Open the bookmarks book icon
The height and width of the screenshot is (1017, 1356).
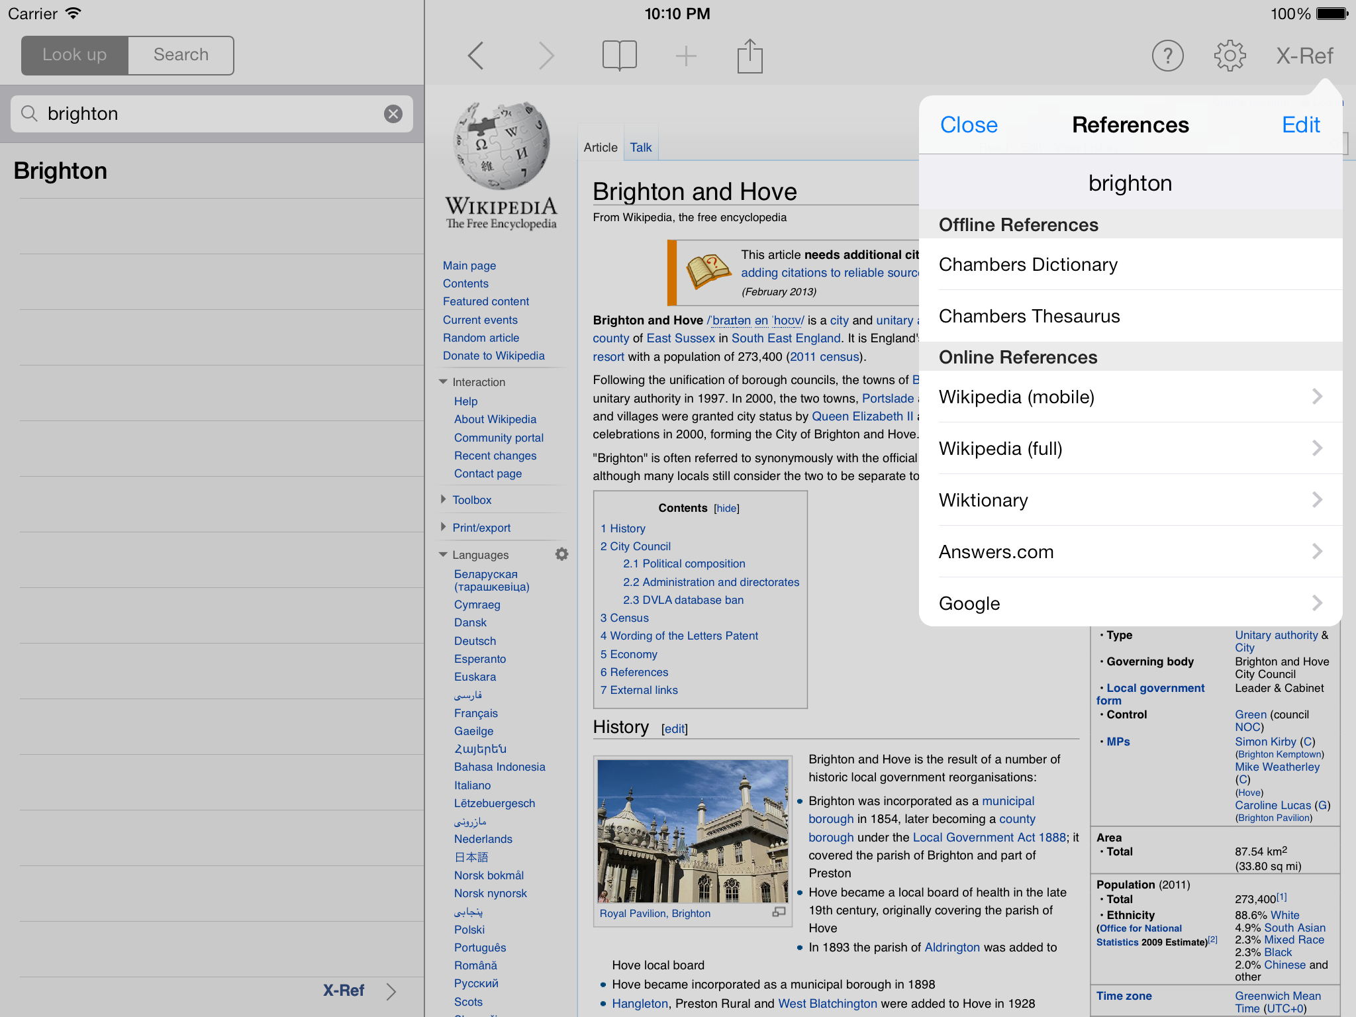click(x=619, y=56)
